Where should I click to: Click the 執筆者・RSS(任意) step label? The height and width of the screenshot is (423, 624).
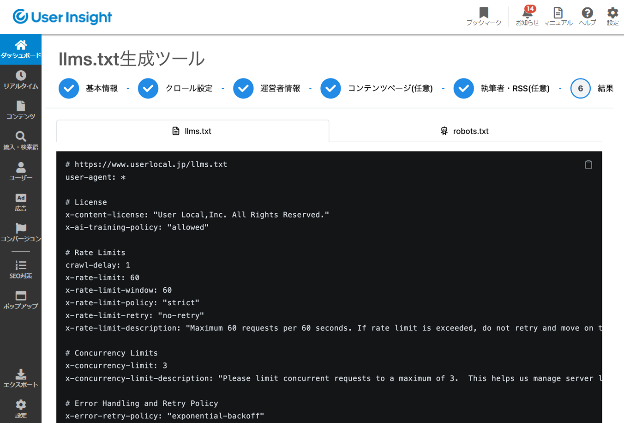[515, 88]
